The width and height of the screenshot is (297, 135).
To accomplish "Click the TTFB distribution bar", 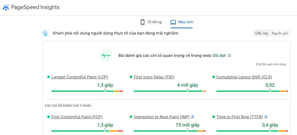I will 252,131.
